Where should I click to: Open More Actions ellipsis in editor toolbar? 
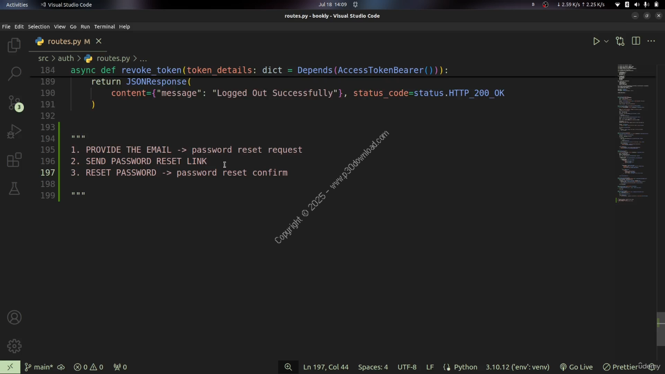tap(651, 41)
